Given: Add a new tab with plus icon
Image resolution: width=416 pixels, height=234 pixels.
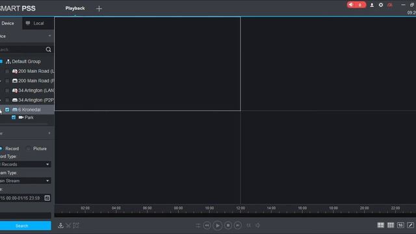Looking at the screenshot, I should [x=99, y=8].
